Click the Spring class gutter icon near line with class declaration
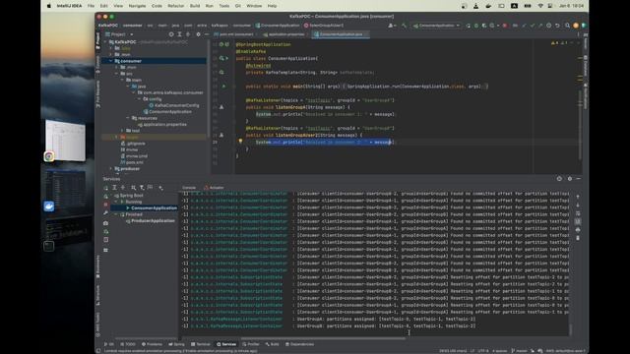Image resolution: width=630 pixels, height=354 pixels. pos(221,58)
